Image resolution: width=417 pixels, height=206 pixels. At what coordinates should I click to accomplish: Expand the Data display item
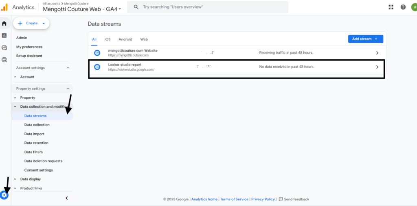point(15,179)
